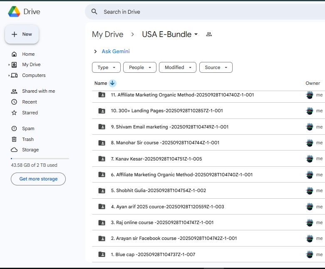Expand the Ask Gemini section

tap(96, 52)
